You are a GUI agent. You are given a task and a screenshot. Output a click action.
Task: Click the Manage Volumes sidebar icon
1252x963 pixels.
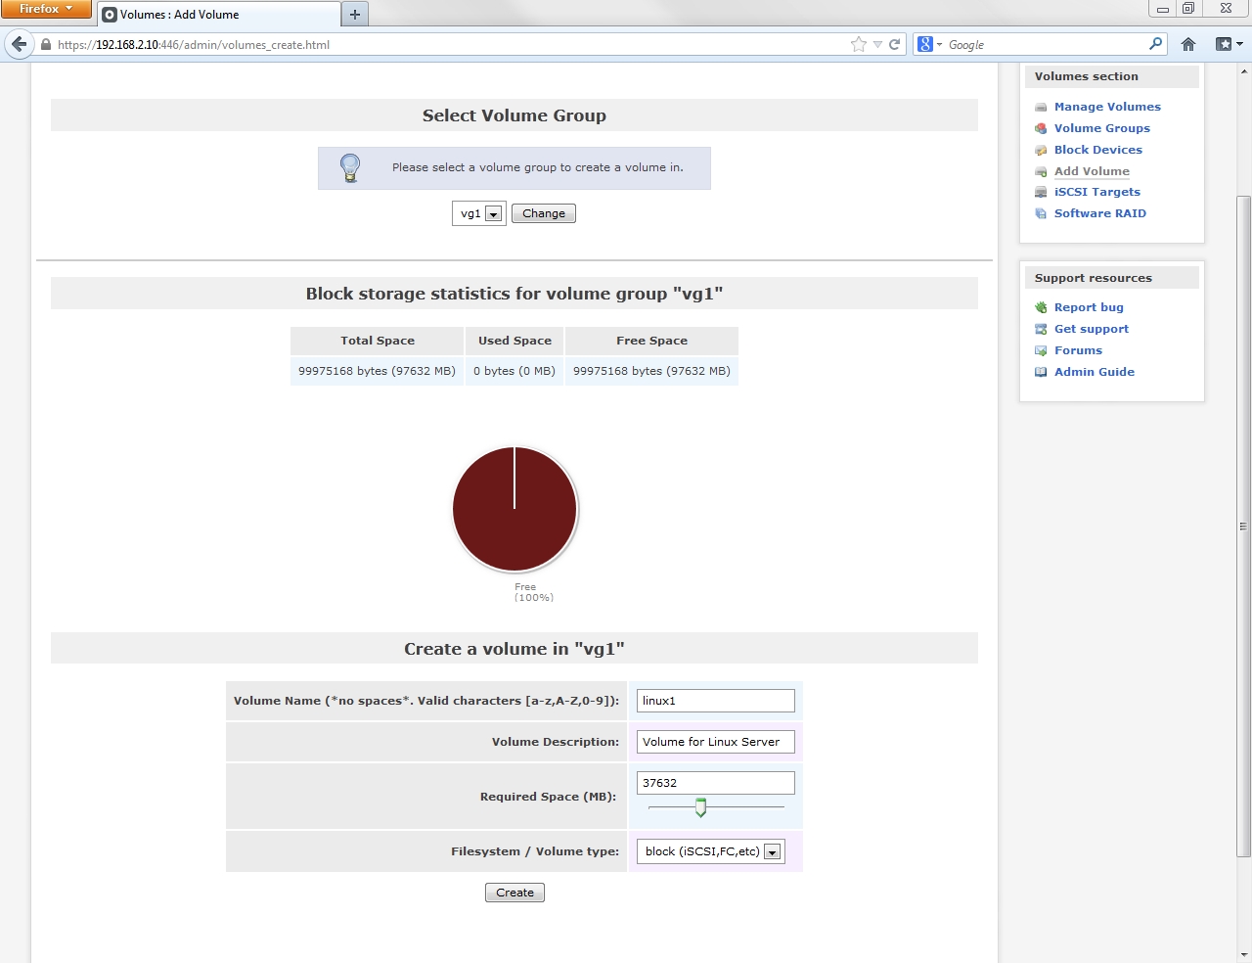coord(1041,108)
